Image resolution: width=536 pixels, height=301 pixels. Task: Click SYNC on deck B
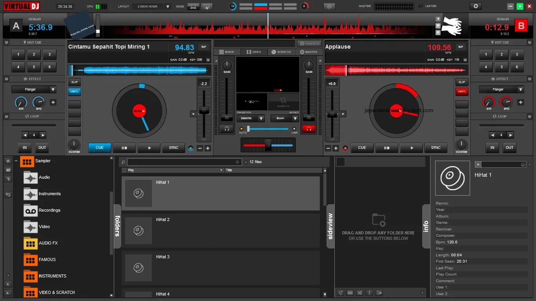pos(436,148)
